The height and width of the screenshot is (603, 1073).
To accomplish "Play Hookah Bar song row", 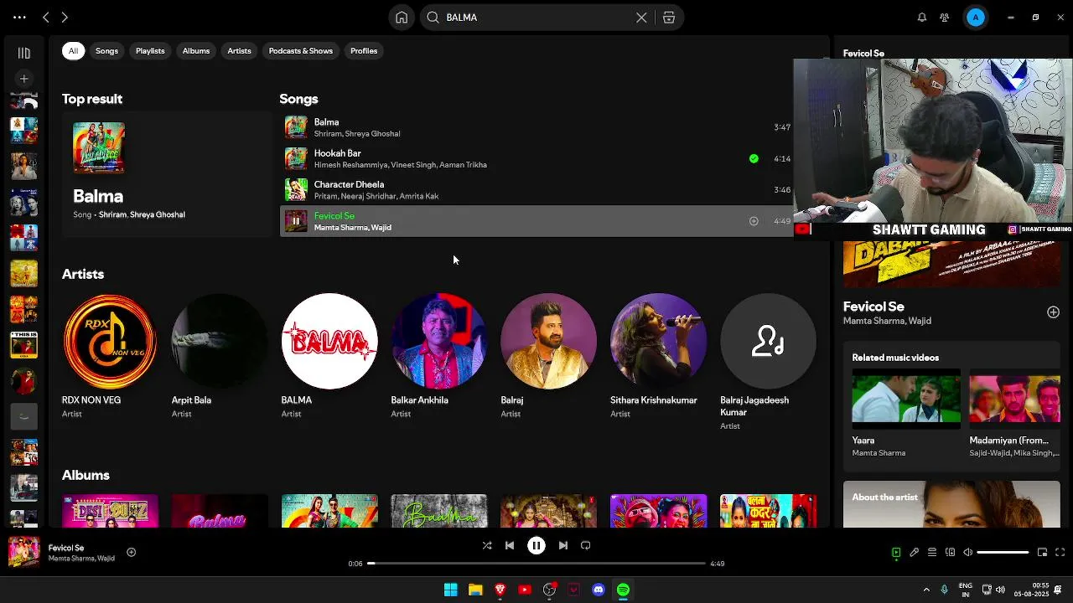I will click(x=536, y=158).
